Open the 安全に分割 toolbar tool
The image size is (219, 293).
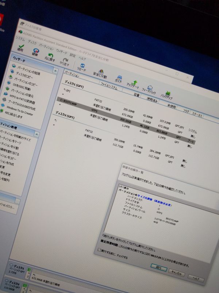(x=100, y=74)
